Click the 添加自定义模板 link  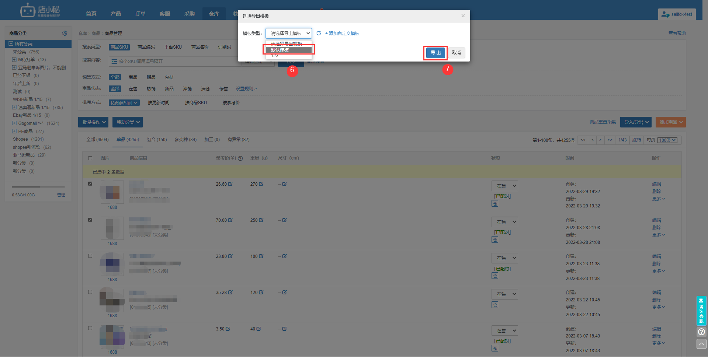(342, 34)
